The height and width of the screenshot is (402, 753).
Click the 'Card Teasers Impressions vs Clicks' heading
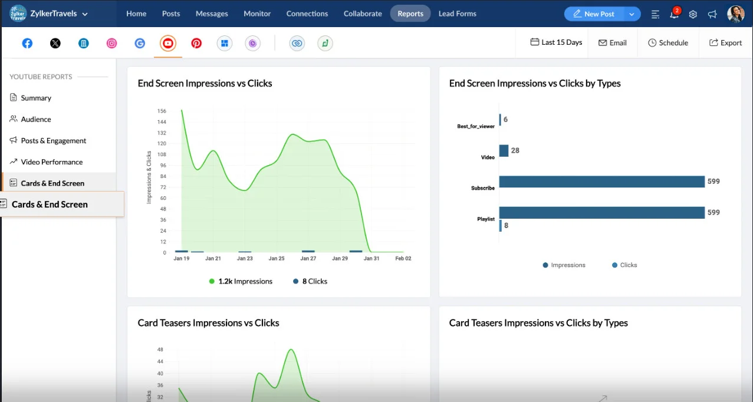(208, 323)
